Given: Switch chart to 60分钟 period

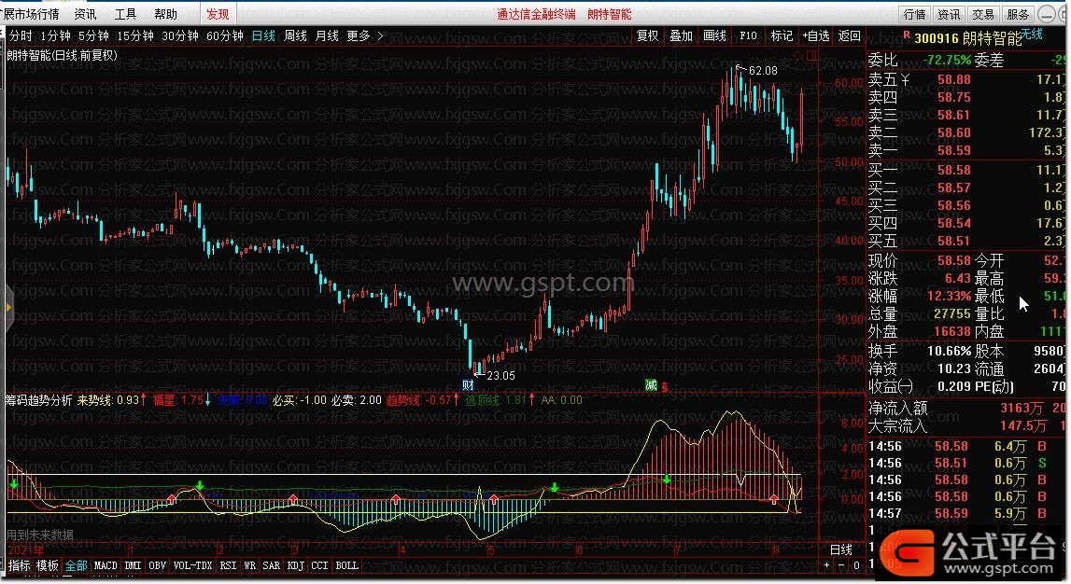Looking at the screenshot, I should (225, 35).
